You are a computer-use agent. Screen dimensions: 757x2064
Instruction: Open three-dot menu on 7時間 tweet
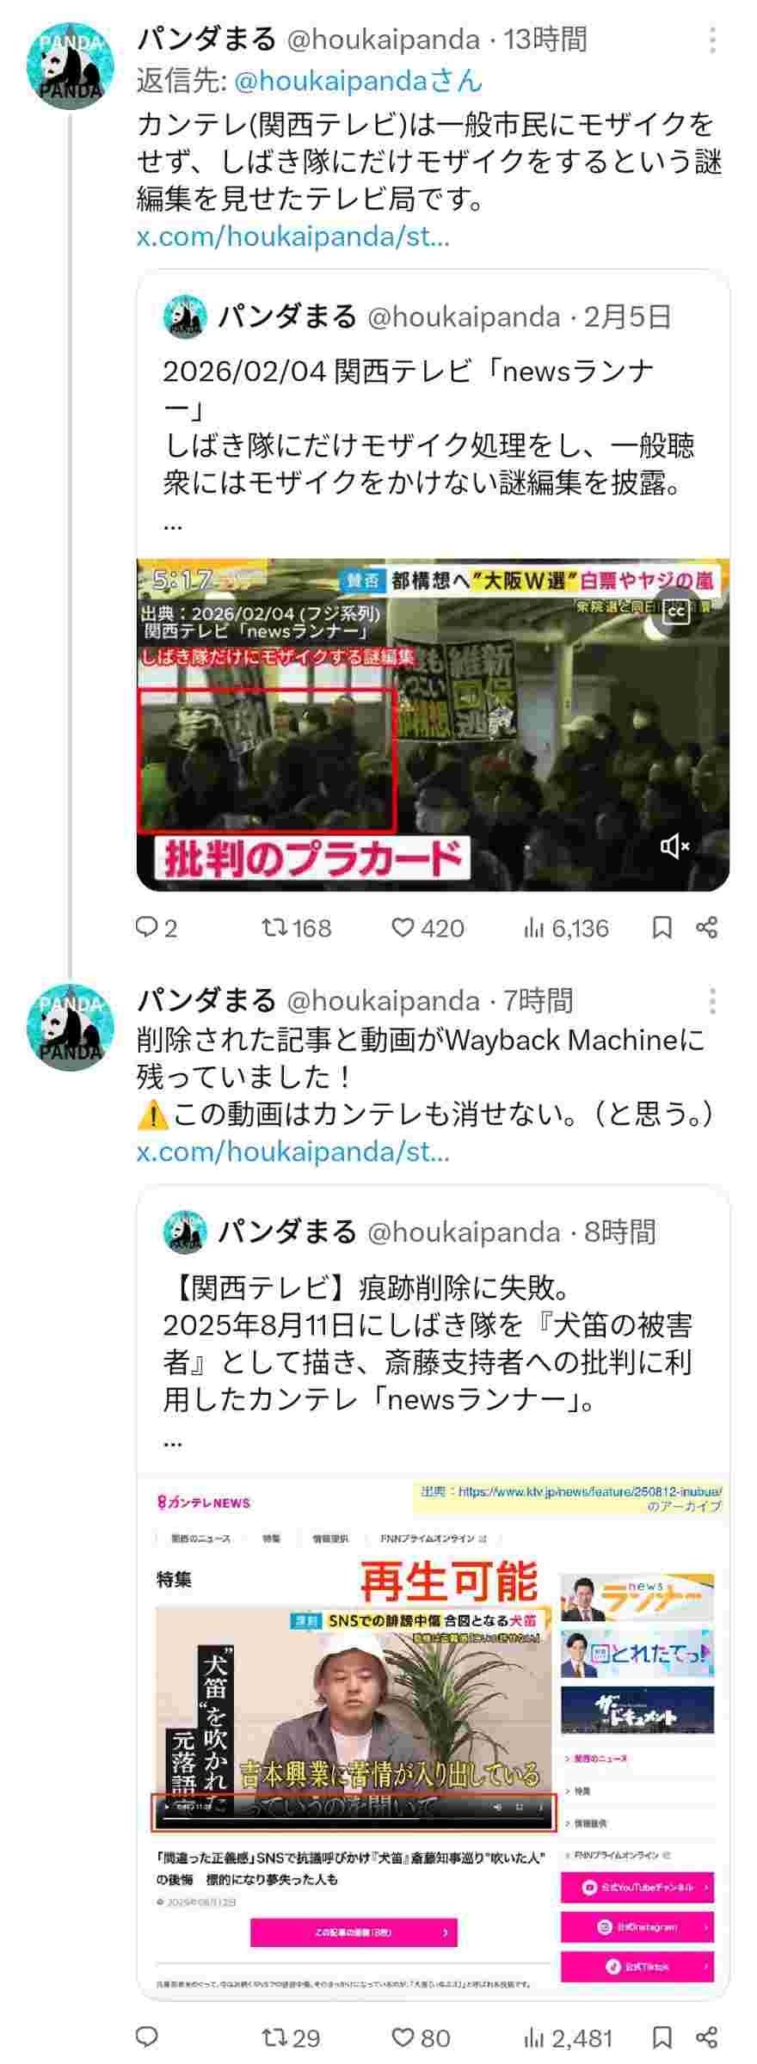tap(712, 1001)
